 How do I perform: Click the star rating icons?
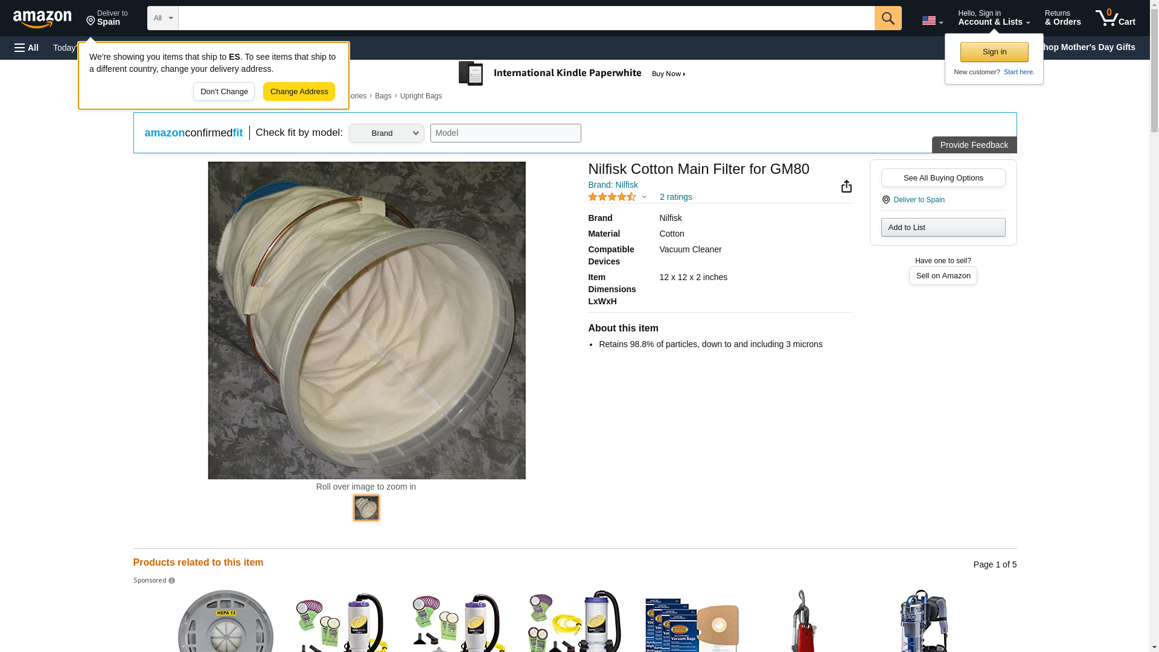click(x=612, y=197)
